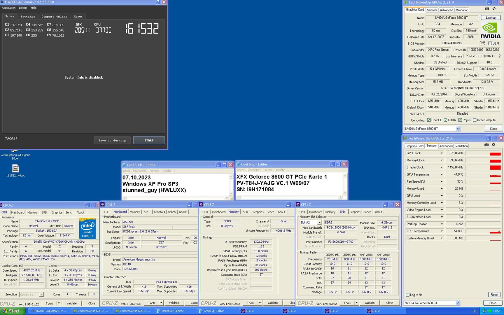Click Save to desktop button

pos(112,140)
